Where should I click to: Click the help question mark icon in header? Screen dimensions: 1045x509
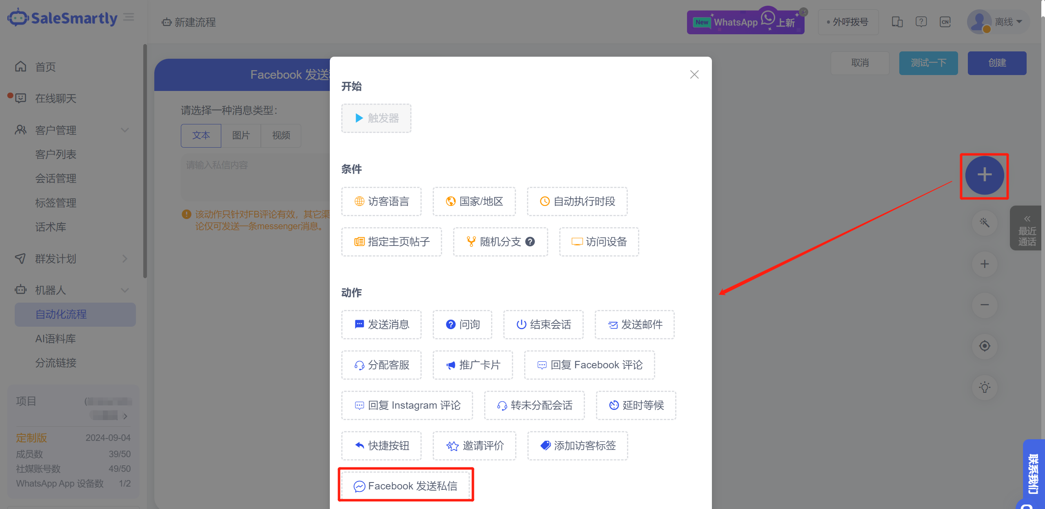(921, 22)
